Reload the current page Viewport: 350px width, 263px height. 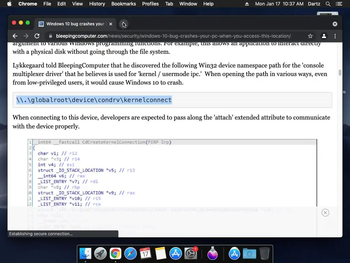(37, 36)
